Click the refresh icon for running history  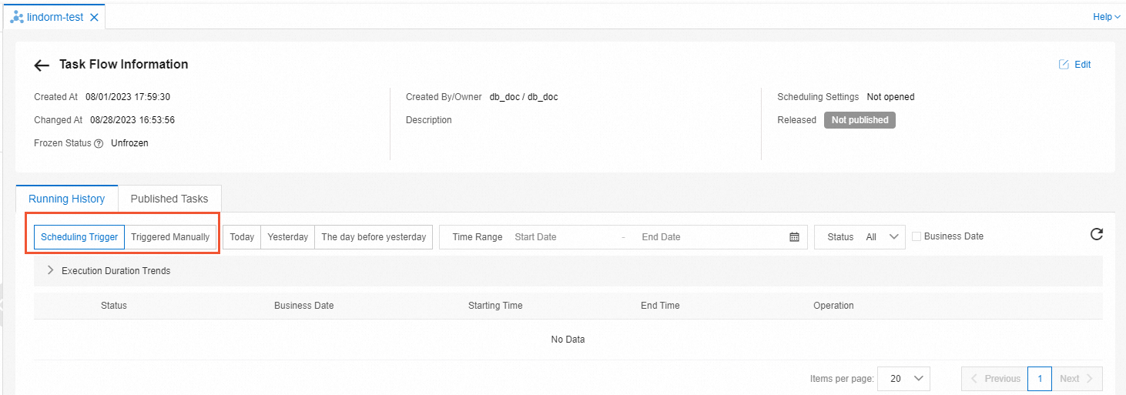pyautogui.click(x=1096, y=235)
